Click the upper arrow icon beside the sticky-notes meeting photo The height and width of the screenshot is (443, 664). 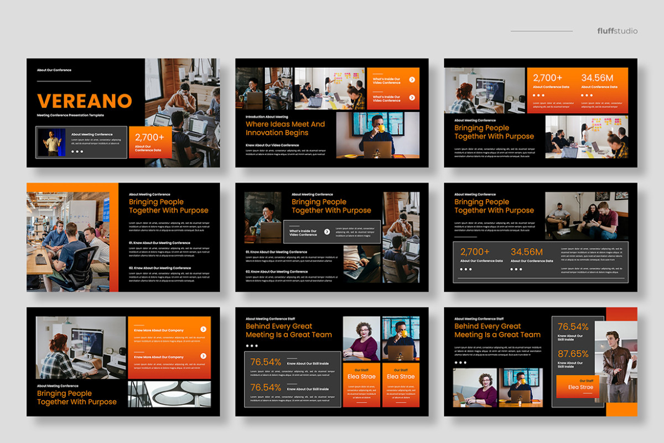pyautogui.click(x=412, y=80)
